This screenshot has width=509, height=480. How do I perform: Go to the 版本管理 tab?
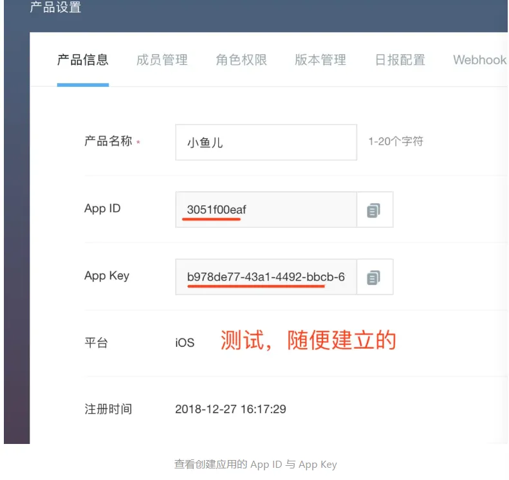click(x=320, y=60)
